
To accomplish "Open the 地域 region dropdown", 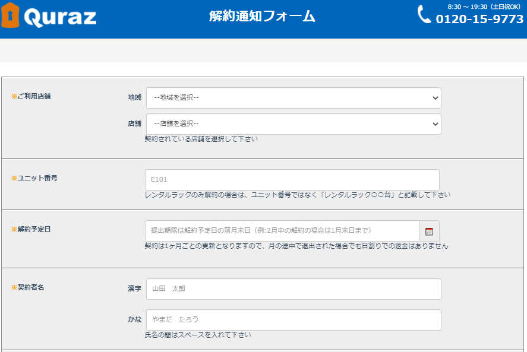I will [x=294, y=98].
